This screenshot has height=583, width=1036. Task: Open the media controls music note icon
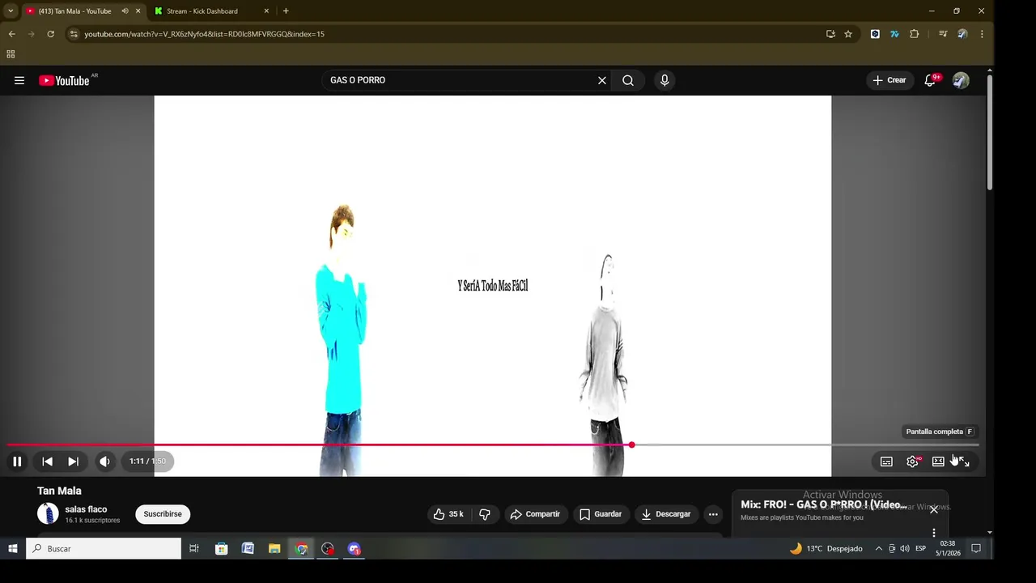[x=943, y=34]
